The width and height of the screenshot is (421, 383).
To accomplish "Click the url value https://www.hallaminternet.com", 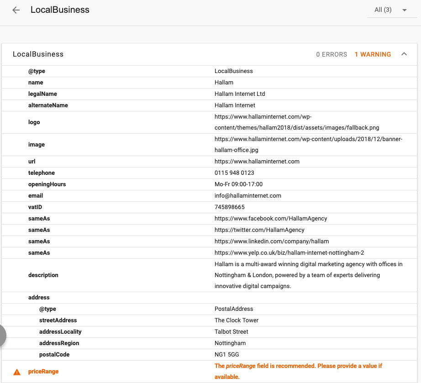I will point(257,162).
